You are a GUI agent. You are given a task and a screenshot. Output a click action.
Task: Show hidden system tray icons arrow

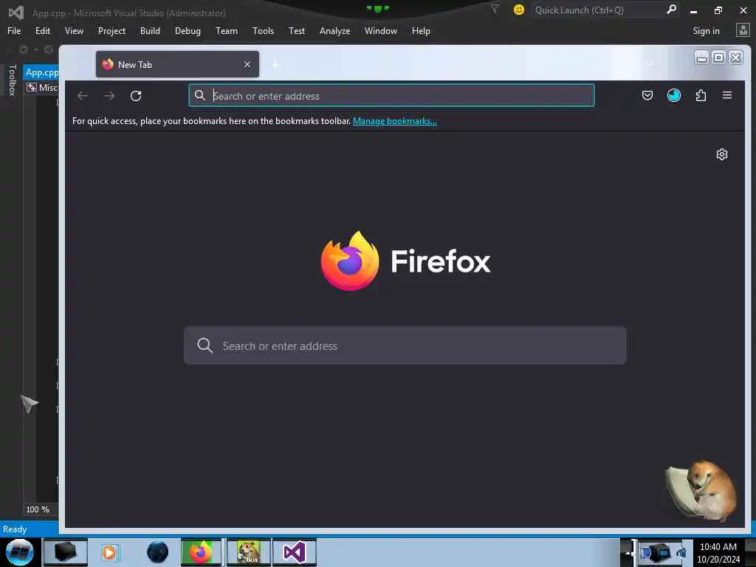[628, 553]
